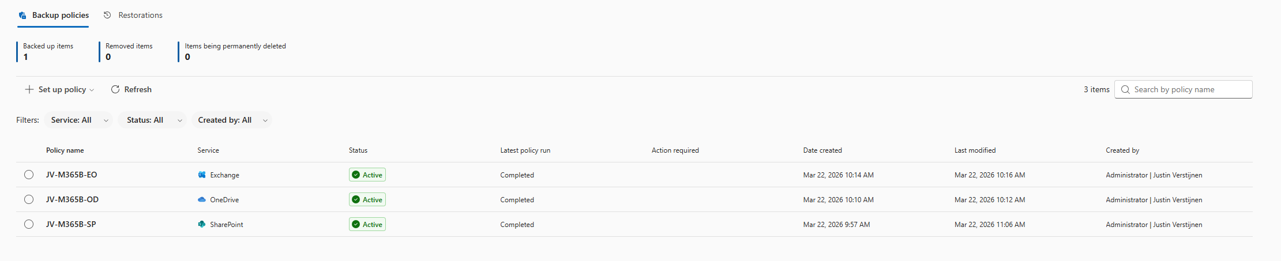Open the Status: All filter dropdown
Screen dimensions: 1281x261
click(153, 120)
